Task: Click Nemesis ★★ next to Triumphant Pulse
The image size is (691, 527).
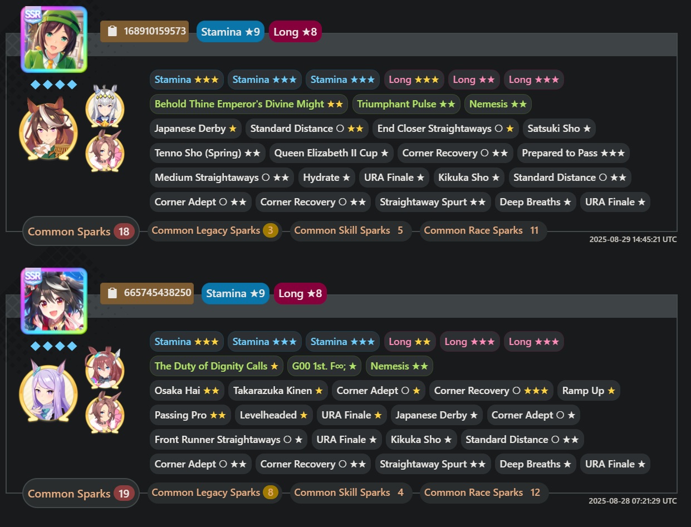Action: 498,104
